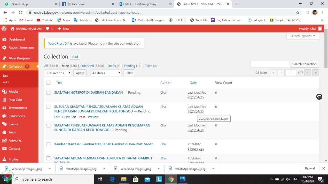Reload the page in Chrome
Screen dimensions: 328x184
coord(21,12)
